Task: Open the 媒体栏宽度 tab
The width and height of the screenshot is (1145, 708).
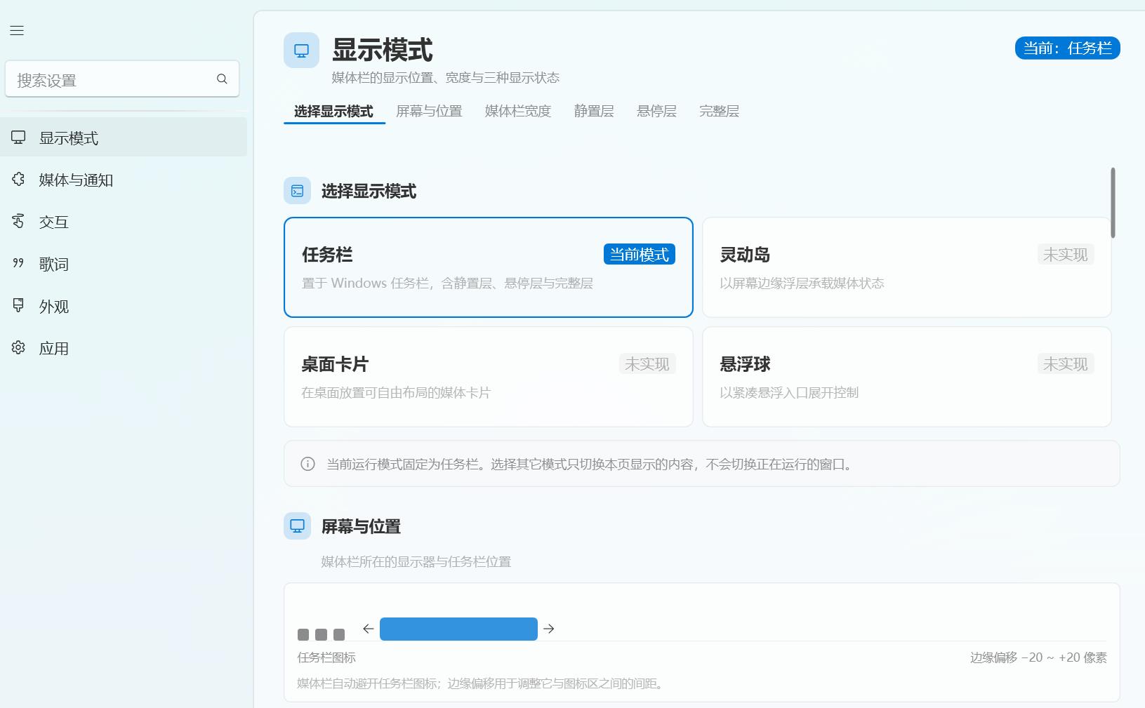Action: pos(518,111)
